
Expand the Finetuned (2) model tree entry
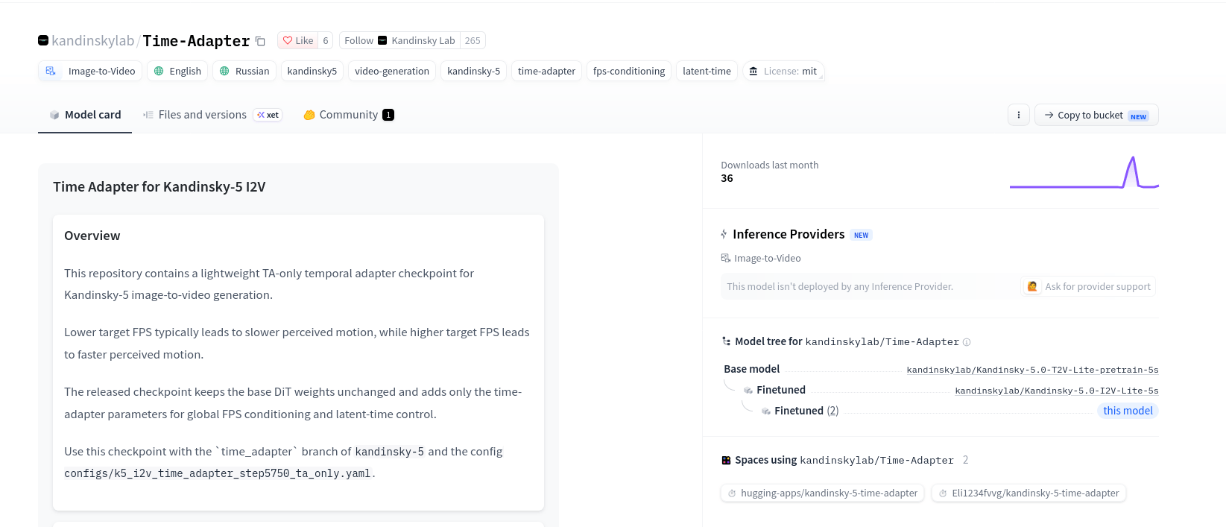(806, 411)
